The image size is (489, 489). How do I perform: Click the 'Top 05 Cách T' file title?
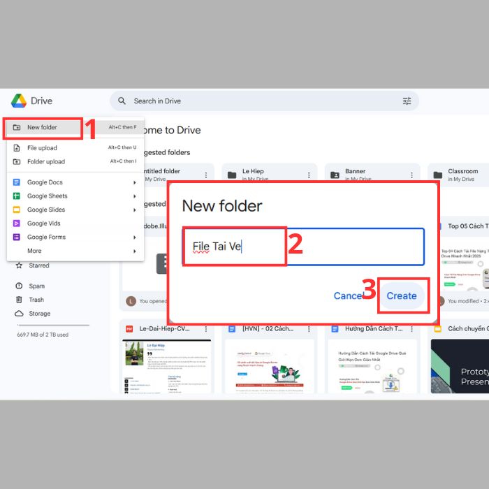(468, 226)
